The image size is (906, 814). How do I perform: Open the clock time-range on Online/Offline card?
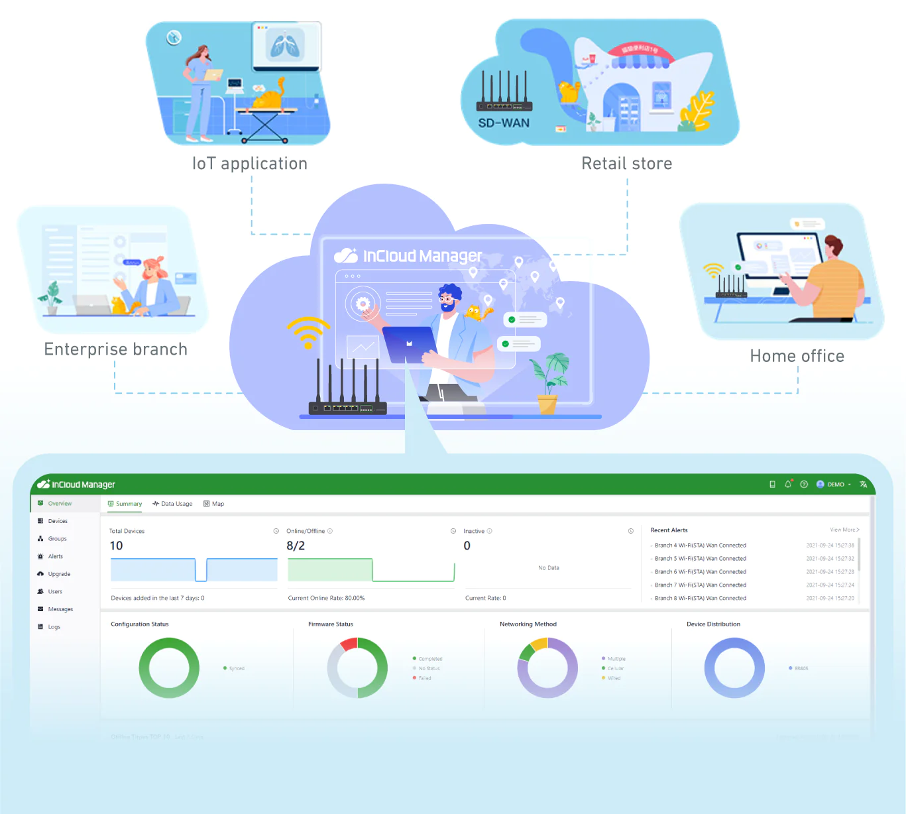[x=453, y=531]
